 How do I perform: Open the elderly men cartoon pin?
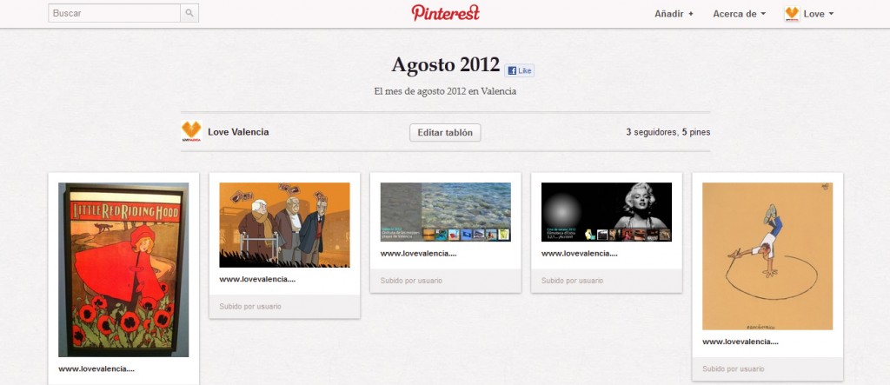284,224
